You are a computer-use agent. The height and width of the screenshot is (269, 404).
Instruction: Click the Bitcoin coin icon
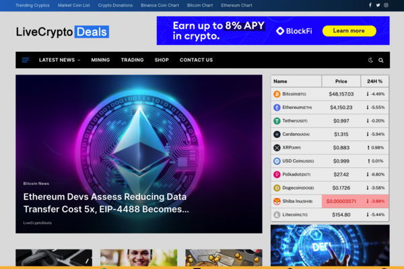click(277, 94)
